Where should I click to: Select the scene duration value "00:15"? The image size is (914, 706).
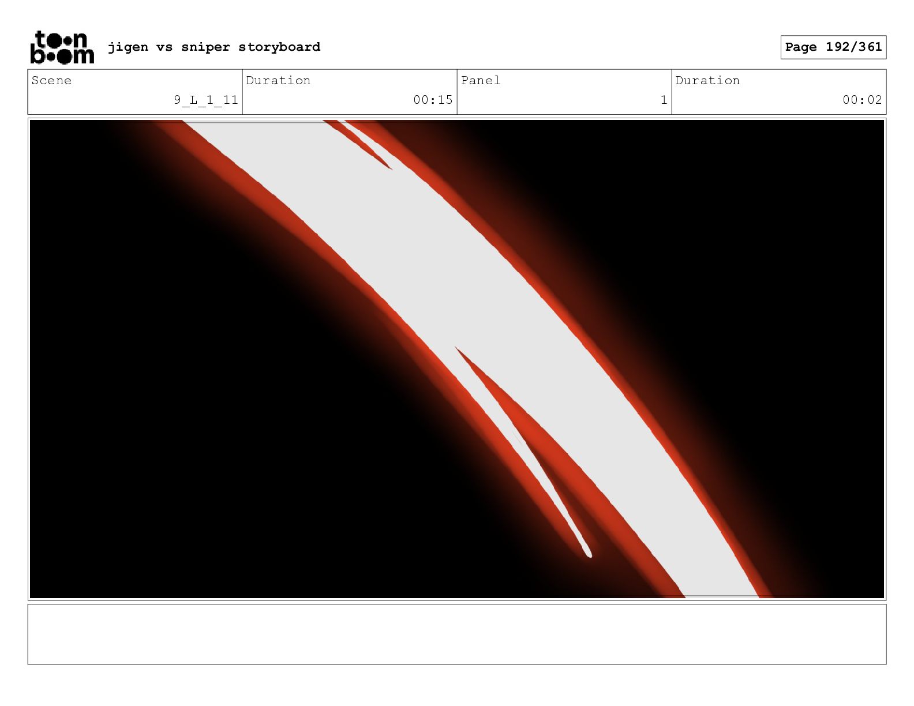[433, 100]
